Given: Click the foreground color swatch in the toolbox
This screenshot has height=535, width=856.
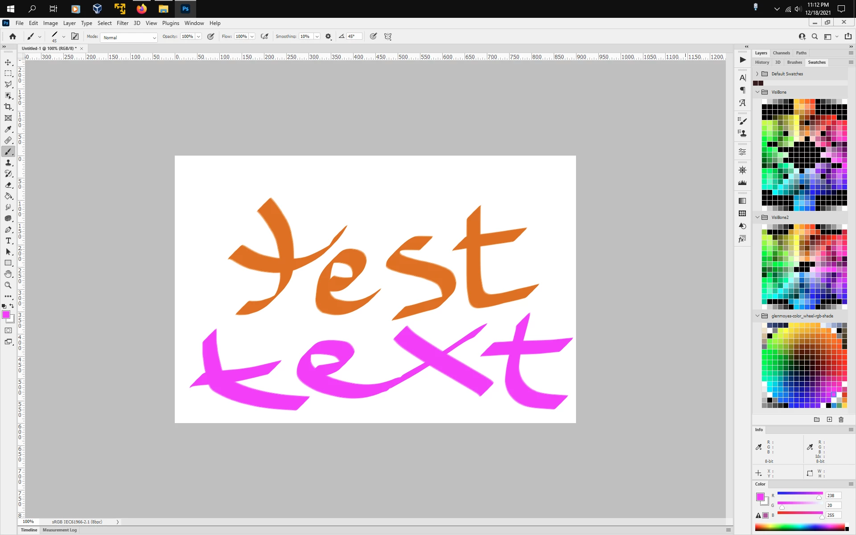Looking at the screenshot, I should [6, 315].
